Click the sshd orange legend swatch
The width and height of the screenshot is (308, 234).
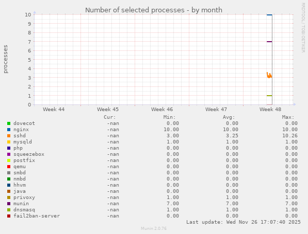[9, 136]
